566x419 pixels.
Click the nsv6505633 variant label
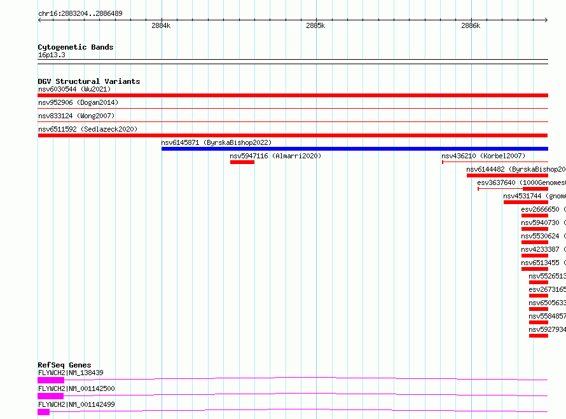[547, 303]
